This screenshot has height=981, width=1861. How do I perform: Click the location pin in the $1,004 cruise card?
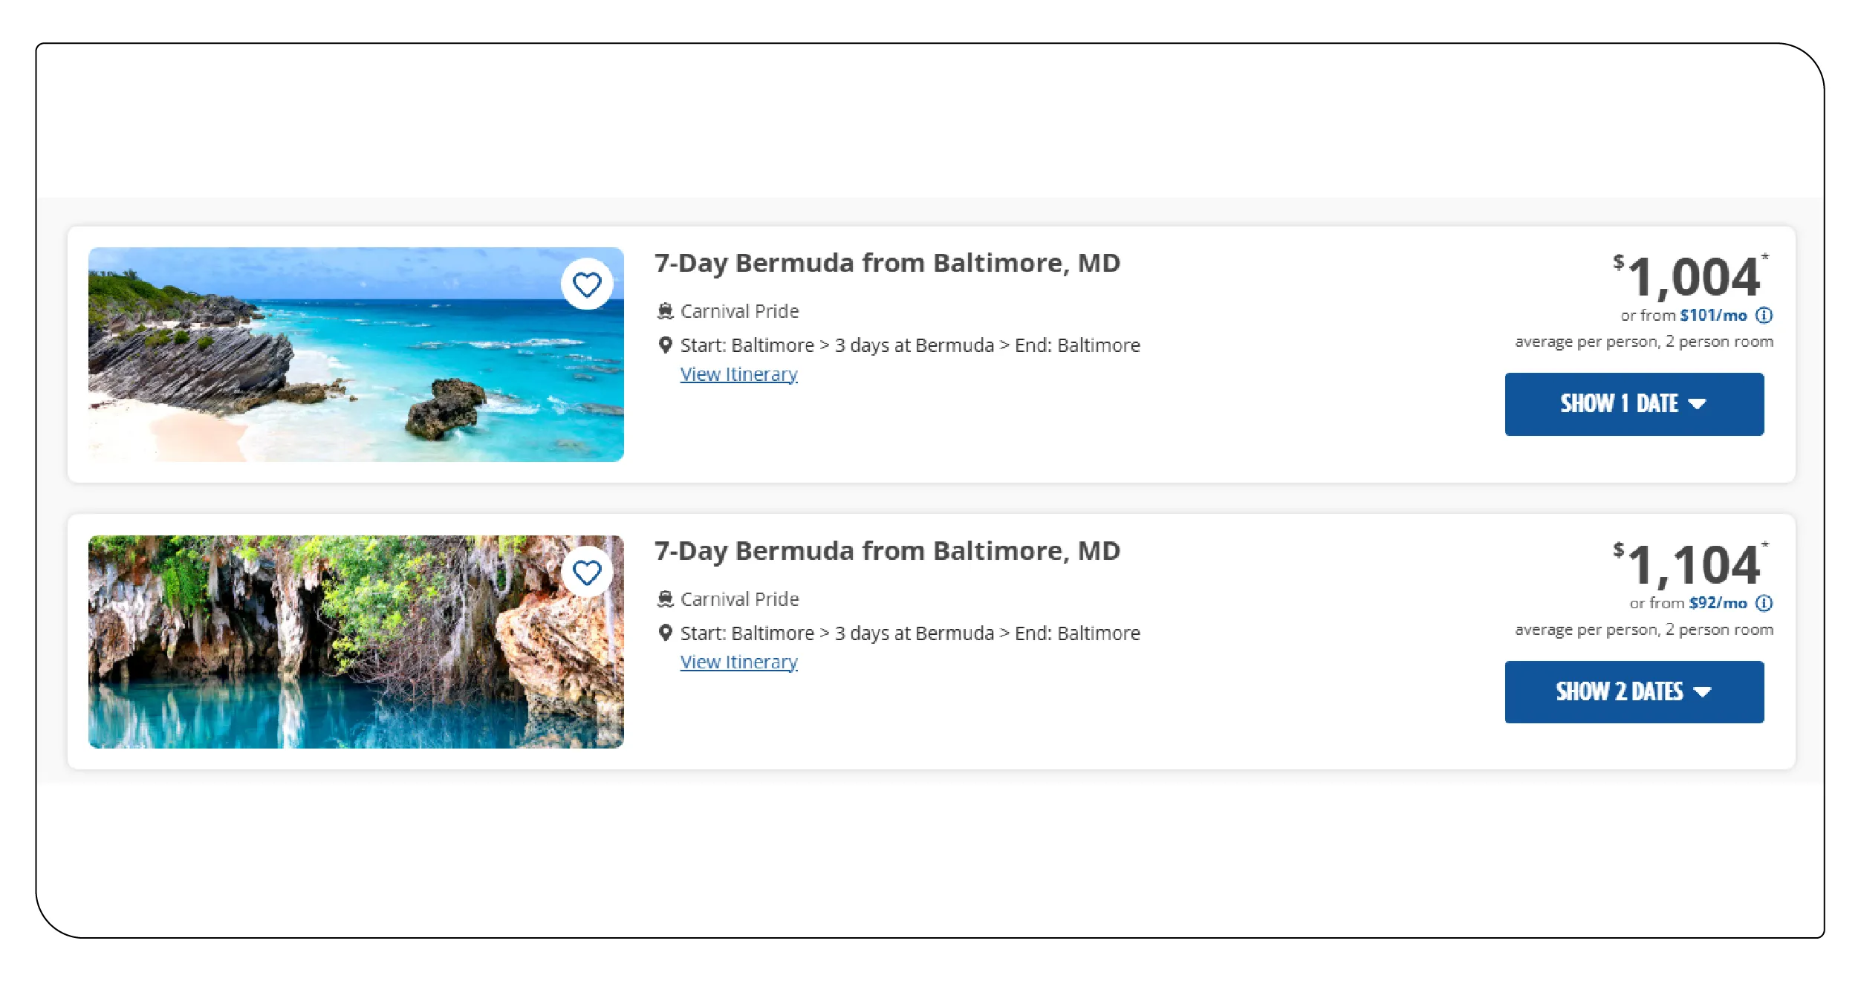666,345
